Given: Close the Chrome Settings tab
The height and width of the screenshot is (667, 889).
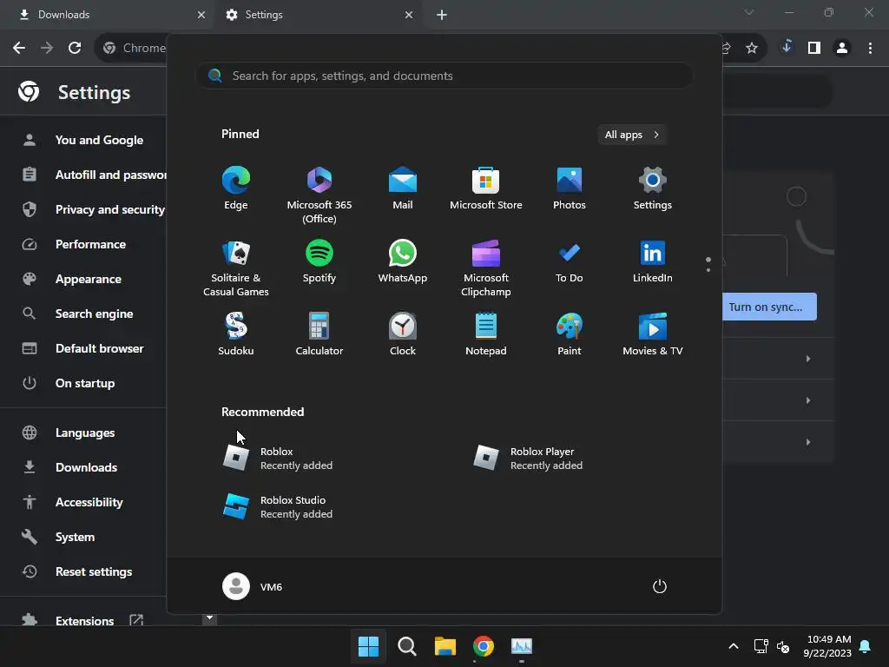Looking at the screenshot, I should [x=409, y=15].
